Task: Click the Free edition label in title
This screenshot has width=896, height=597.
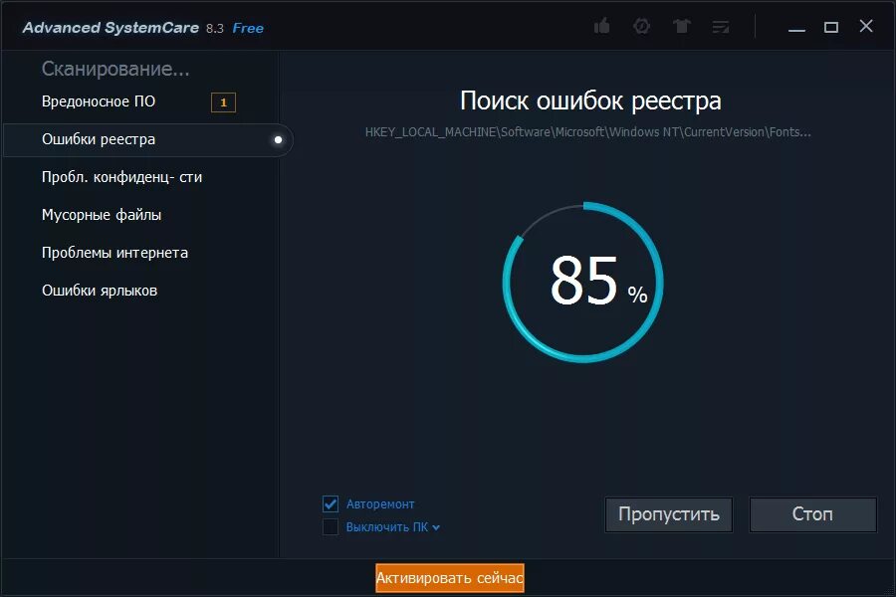Action: [x=248, y=28]
